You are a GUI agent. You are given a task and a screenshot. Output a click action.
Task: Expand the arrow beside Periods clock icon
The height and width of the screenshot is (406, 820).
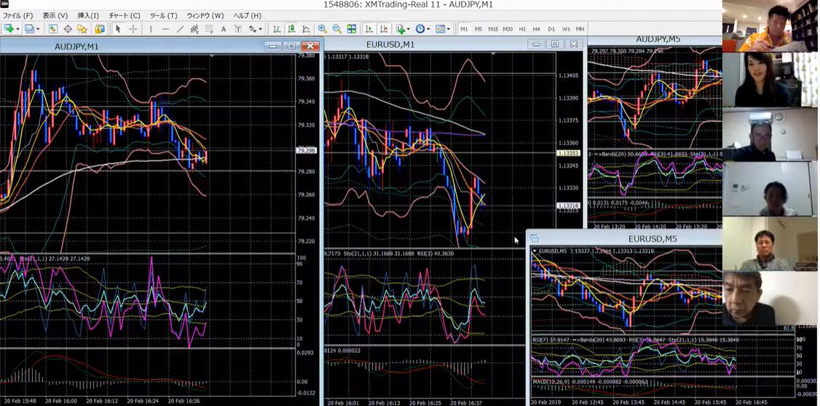[x=428, y=28]
